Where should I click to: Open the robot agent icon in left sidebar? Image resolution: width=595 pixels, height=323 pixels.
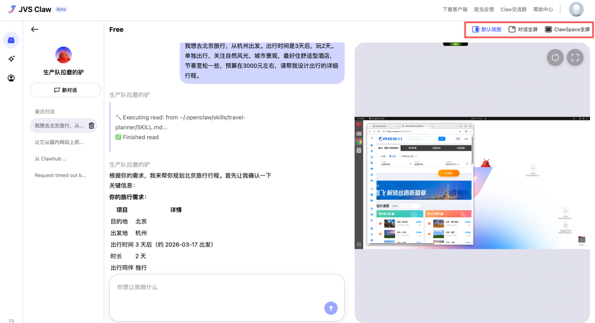tap(11, 40)
